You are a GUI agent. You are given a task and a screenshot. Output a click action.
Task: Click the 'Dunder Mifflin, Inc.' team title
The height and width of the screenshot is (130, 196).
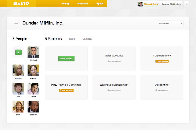point(43,23)
